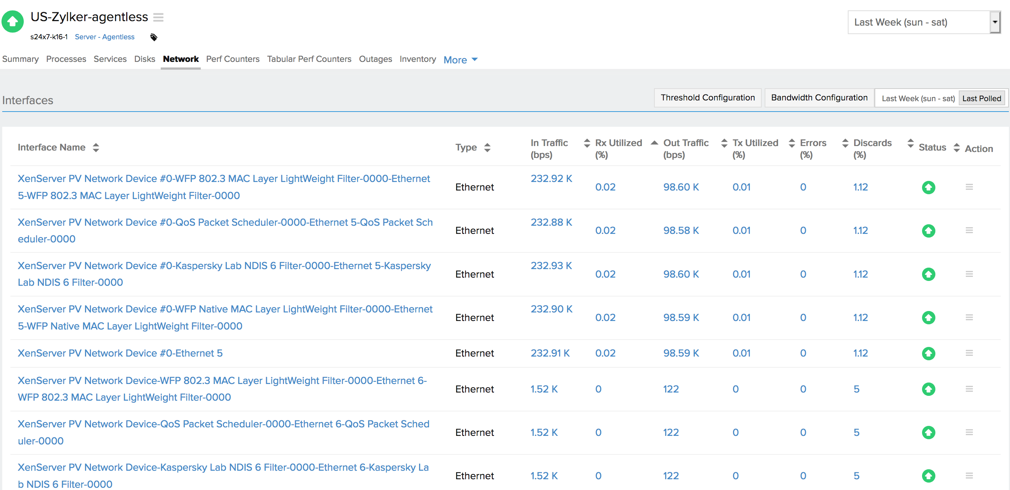Viewport: 1010px width, 490px height.
Task: Click the Server - Agentless link
Action: click(105, 37)
